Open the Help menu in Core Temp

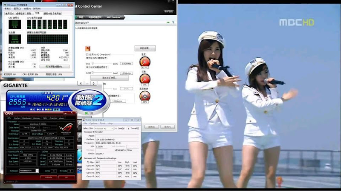(110, 124)
